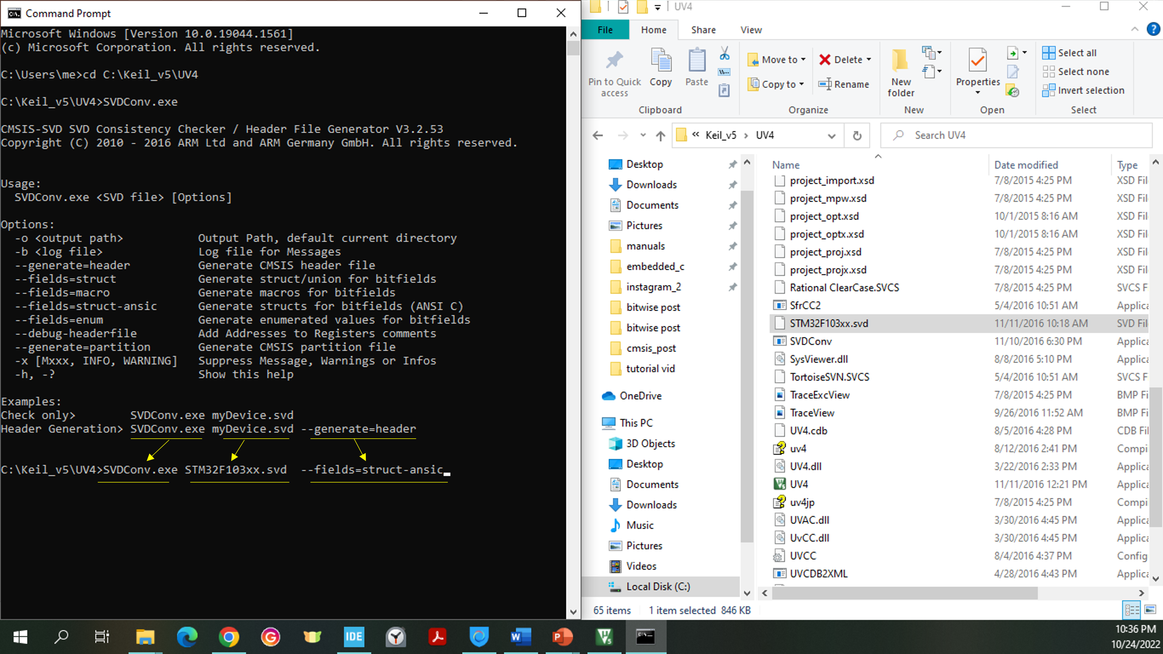Image resolution: width=1163 pixels, height=654 pixels.
Task: Click Task View taskbar icon
Action: coord(101,637)
